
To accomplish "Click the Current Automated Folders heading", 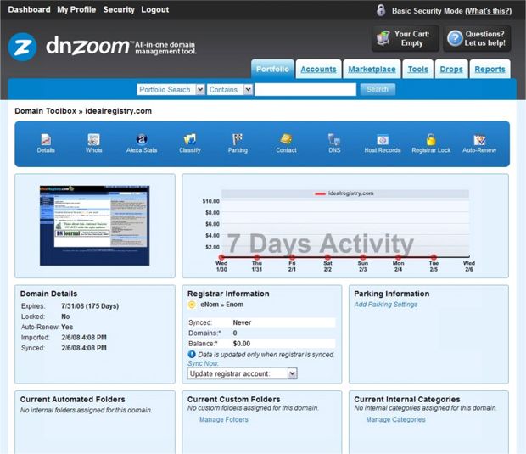I will tap(72, 400).
